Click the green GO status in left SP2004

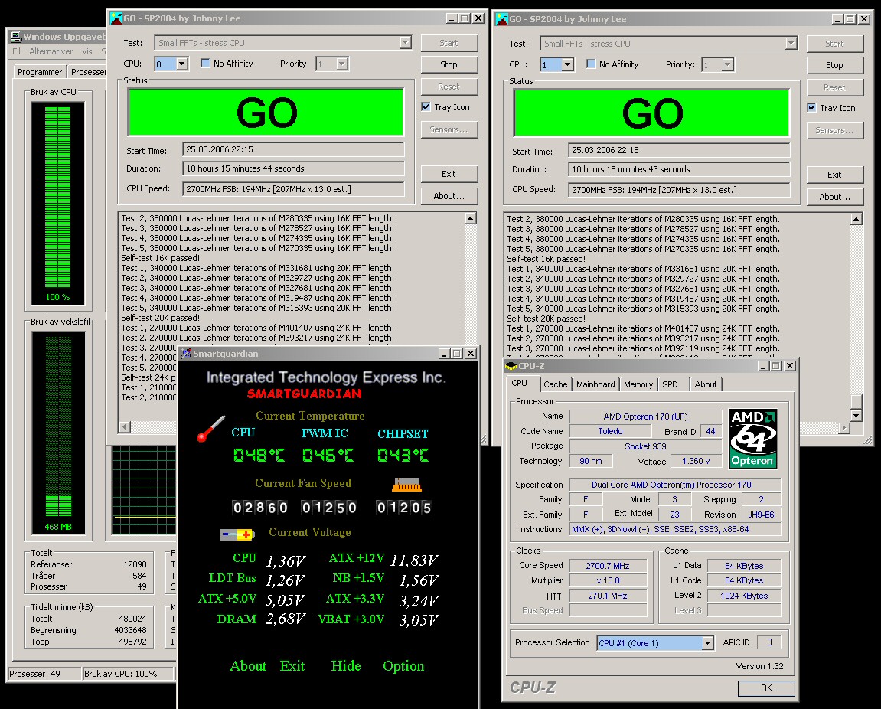click(266, 113)
